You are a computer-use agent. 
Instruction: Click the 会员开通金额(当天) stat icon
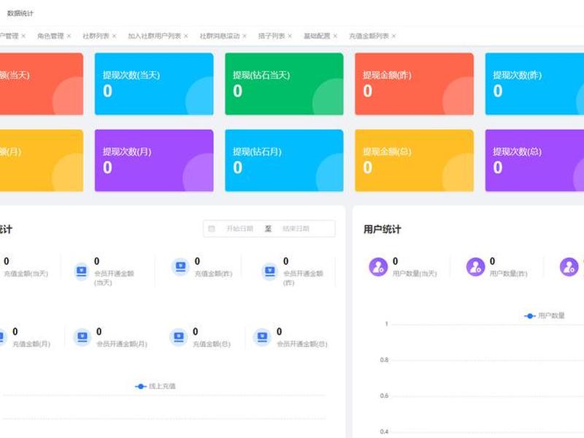[x=82, y=272]
